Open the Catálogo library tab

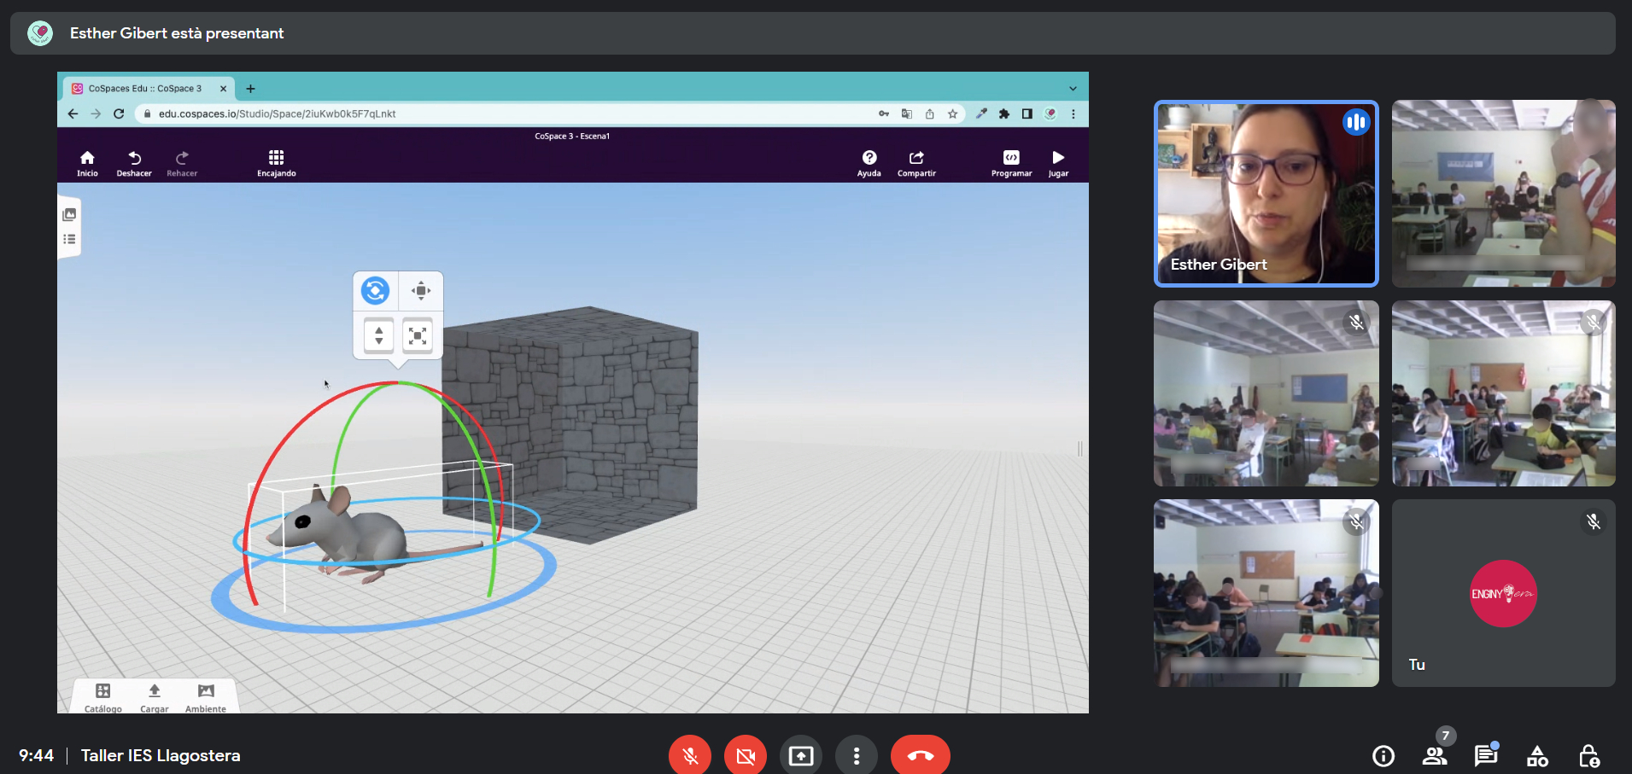pos(102,697)
